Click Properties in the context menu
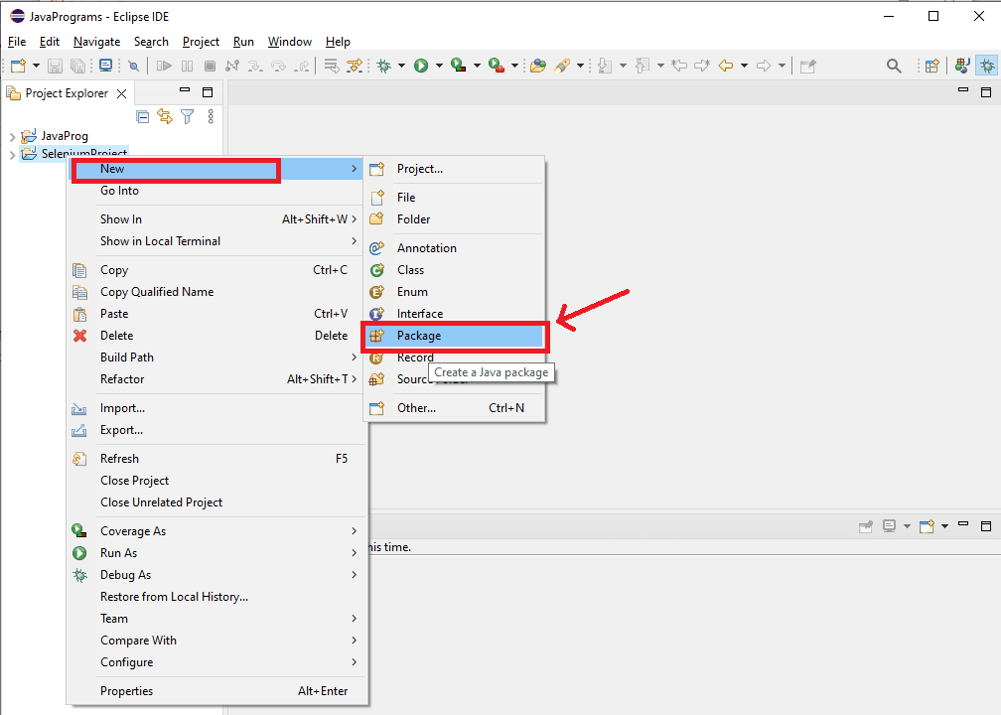The image size is (1001, 715). [x=126, y=691]
